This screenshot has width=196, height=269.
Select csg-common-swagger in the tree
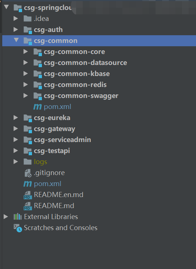81,96
